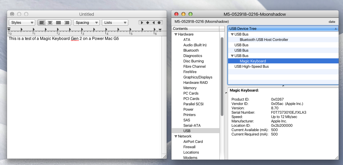Click the misspelled word Gen in the document
The height and width of the screenshot is (165, 343).
[x=75, y=39]
